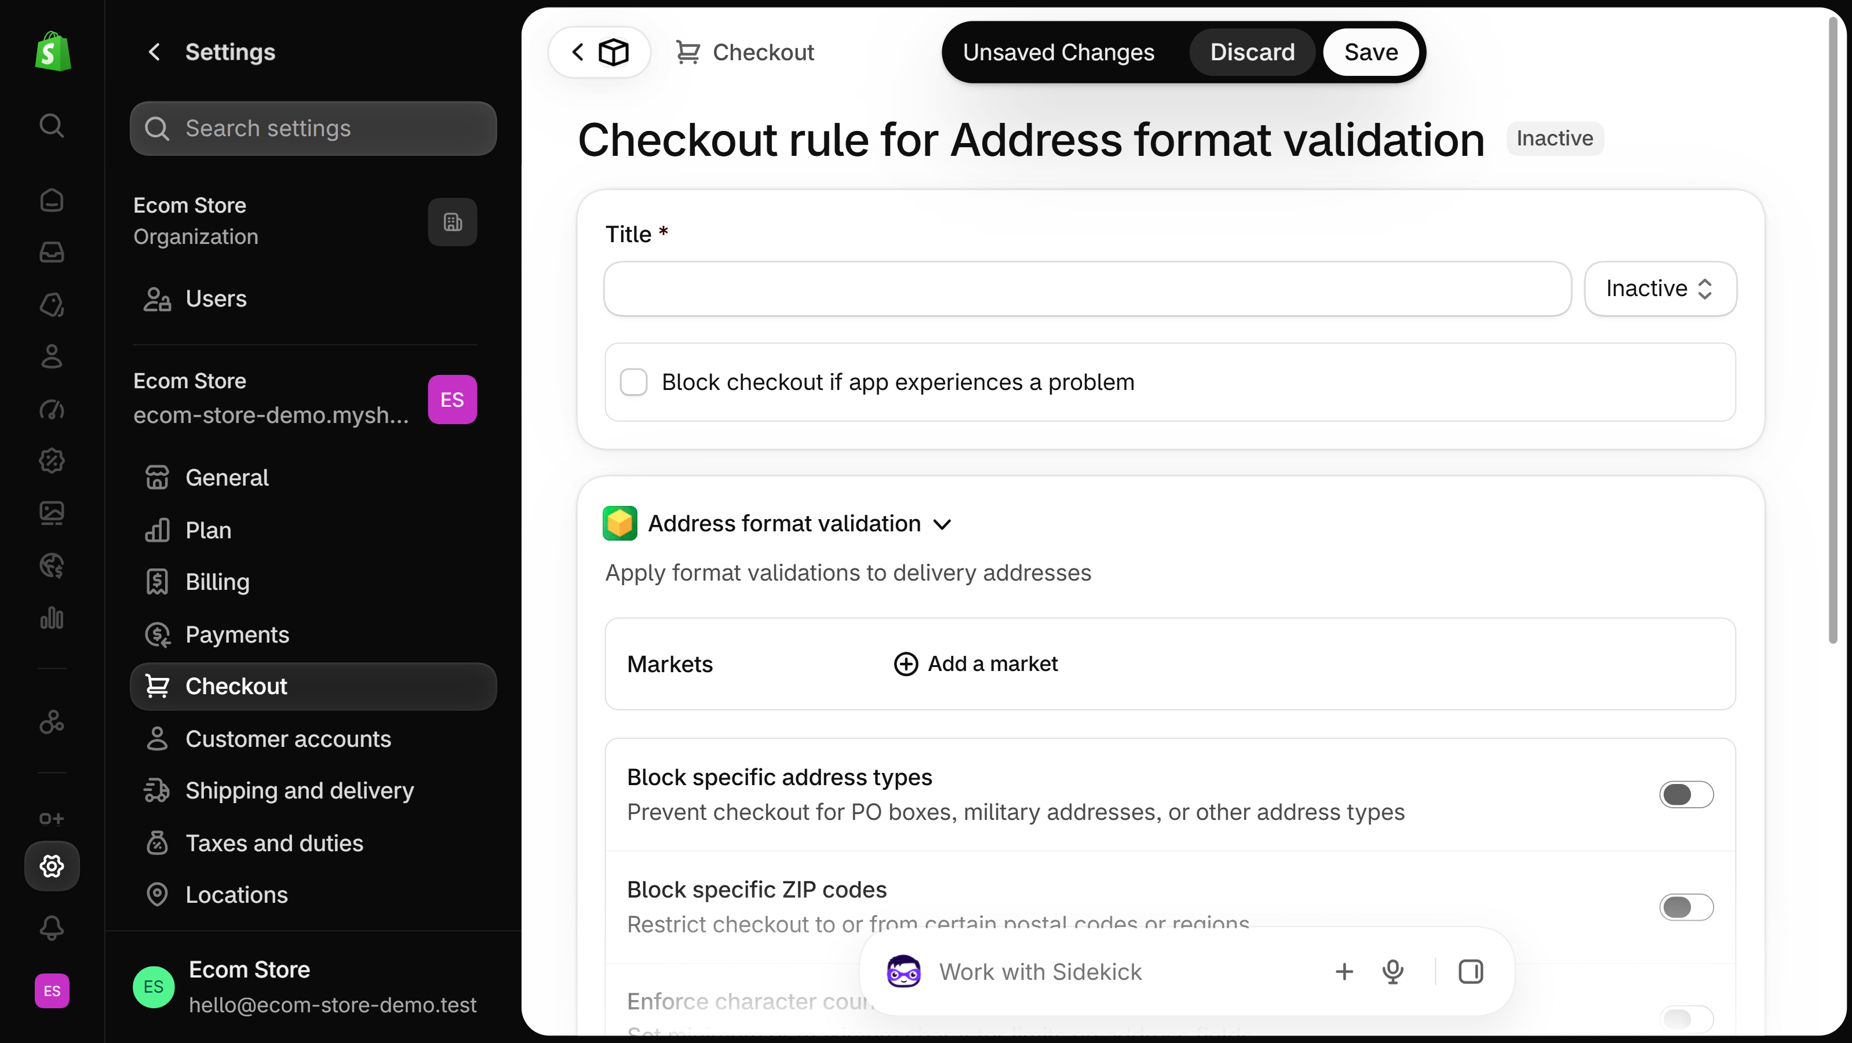Open General settings
1852x1043 pixels.
coord(313,478)
